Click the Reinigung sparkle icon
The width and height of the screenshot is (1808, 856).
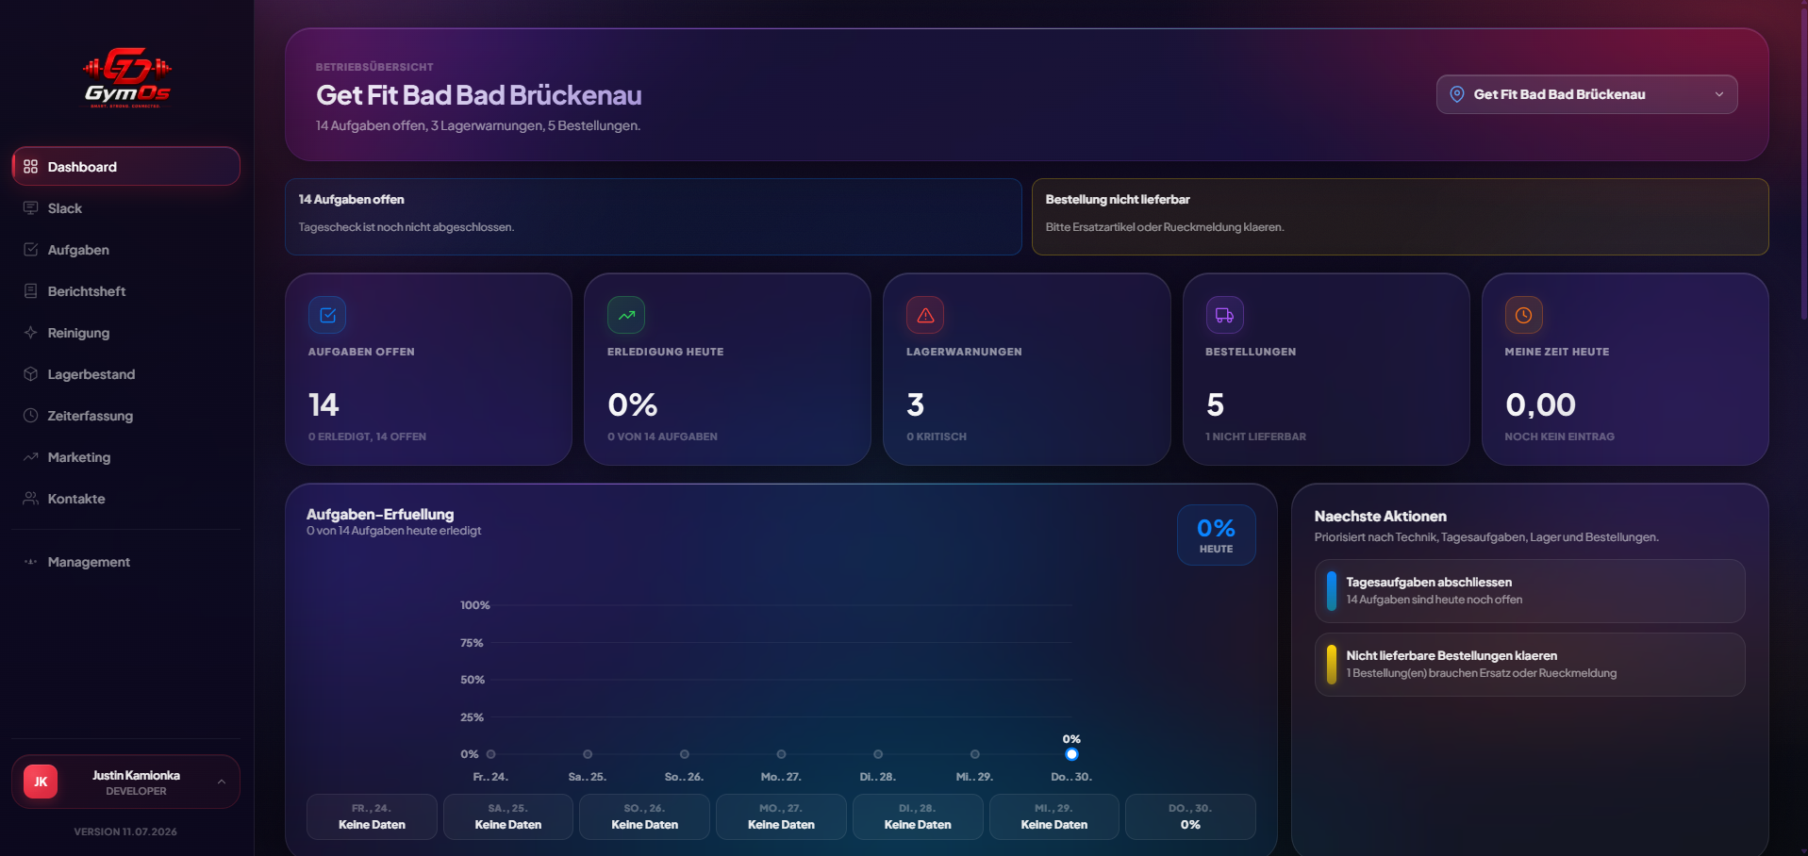pos(30,333)
